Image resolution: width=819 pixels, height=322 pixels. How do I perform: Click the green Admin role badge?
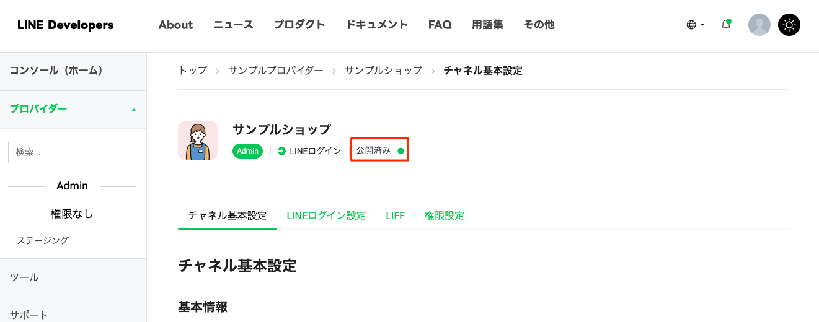pyautogui.click(x=248, y=151)
